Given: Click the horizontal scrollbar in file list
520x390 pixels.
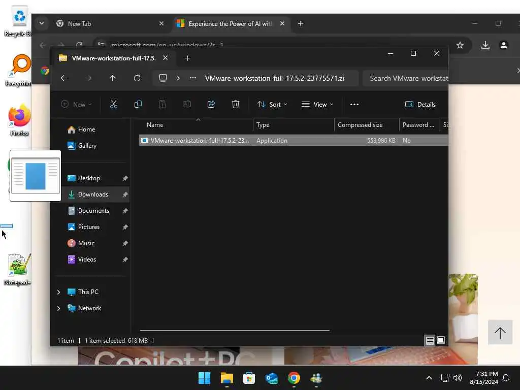Looking at the screenshot, I should point(235,330).
